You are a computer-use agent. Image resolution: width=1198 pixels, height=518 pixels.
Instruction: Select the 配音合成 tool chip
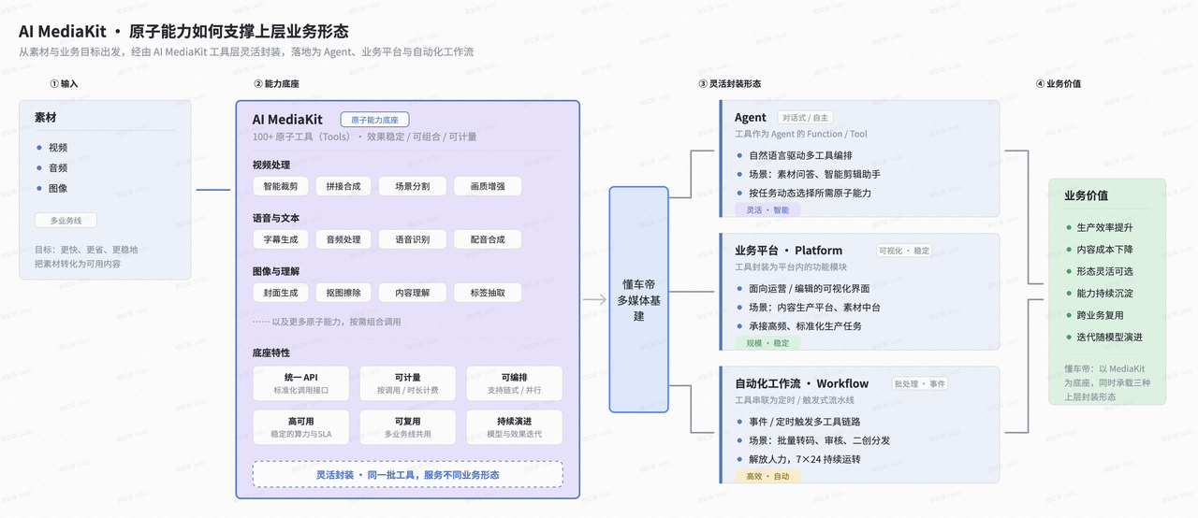tap(487, 239)
